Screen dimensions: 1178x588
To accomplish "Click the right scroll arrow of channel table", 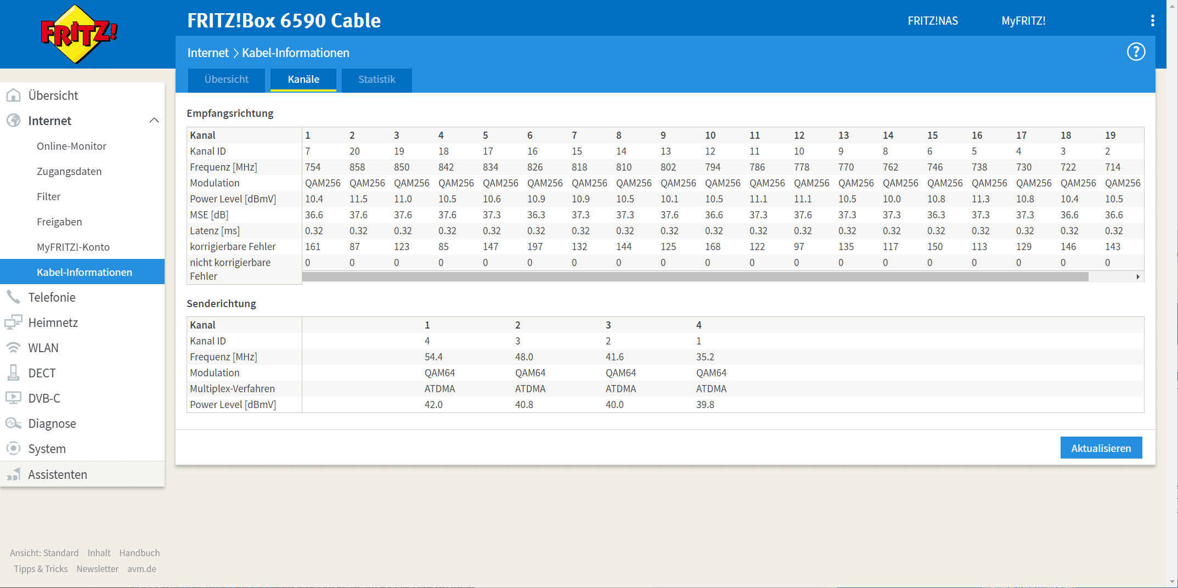I will 1138,277.
